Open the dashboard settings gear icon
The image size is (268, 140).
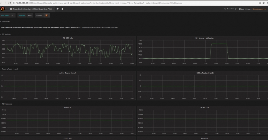click(62, 9)
